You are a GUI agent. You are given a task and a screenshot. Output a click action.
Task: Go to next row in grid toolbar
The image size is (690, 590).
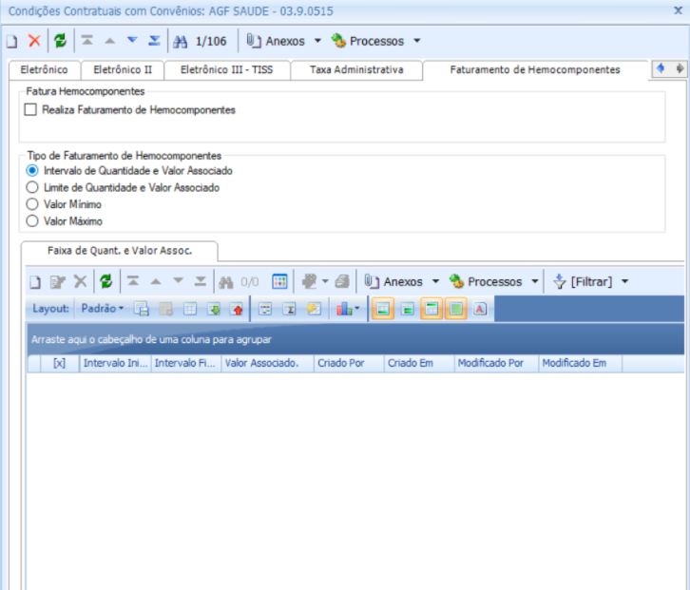pos(179,281)
